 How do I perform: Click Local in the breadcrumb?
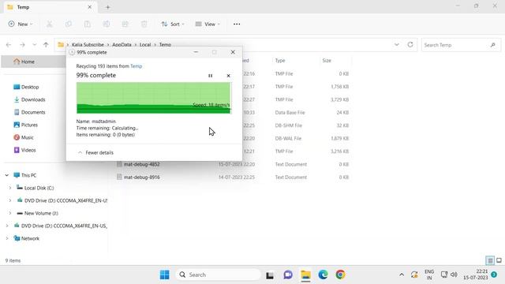click(x=145, y=45)
